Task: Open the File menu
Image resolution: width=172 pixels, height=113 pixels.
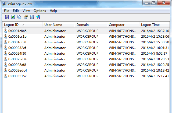Action: pos(6,11)
